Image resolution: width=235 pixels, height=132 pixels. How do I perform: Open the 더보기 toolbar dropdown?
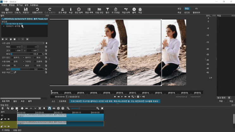point(18,10)
